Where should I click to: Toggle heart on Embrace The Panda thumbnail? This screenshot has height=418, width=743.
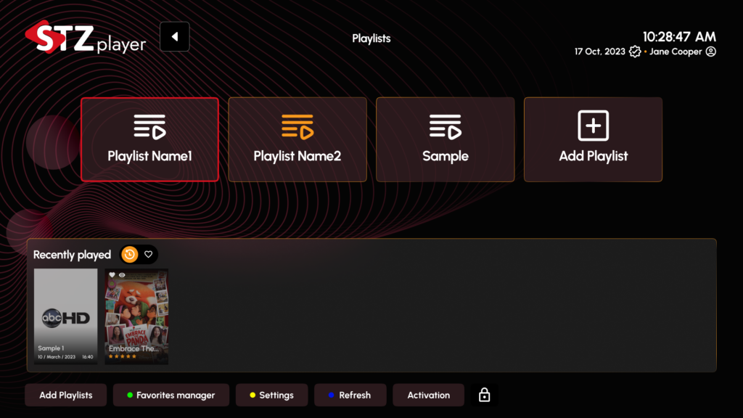tap(112, 275)
